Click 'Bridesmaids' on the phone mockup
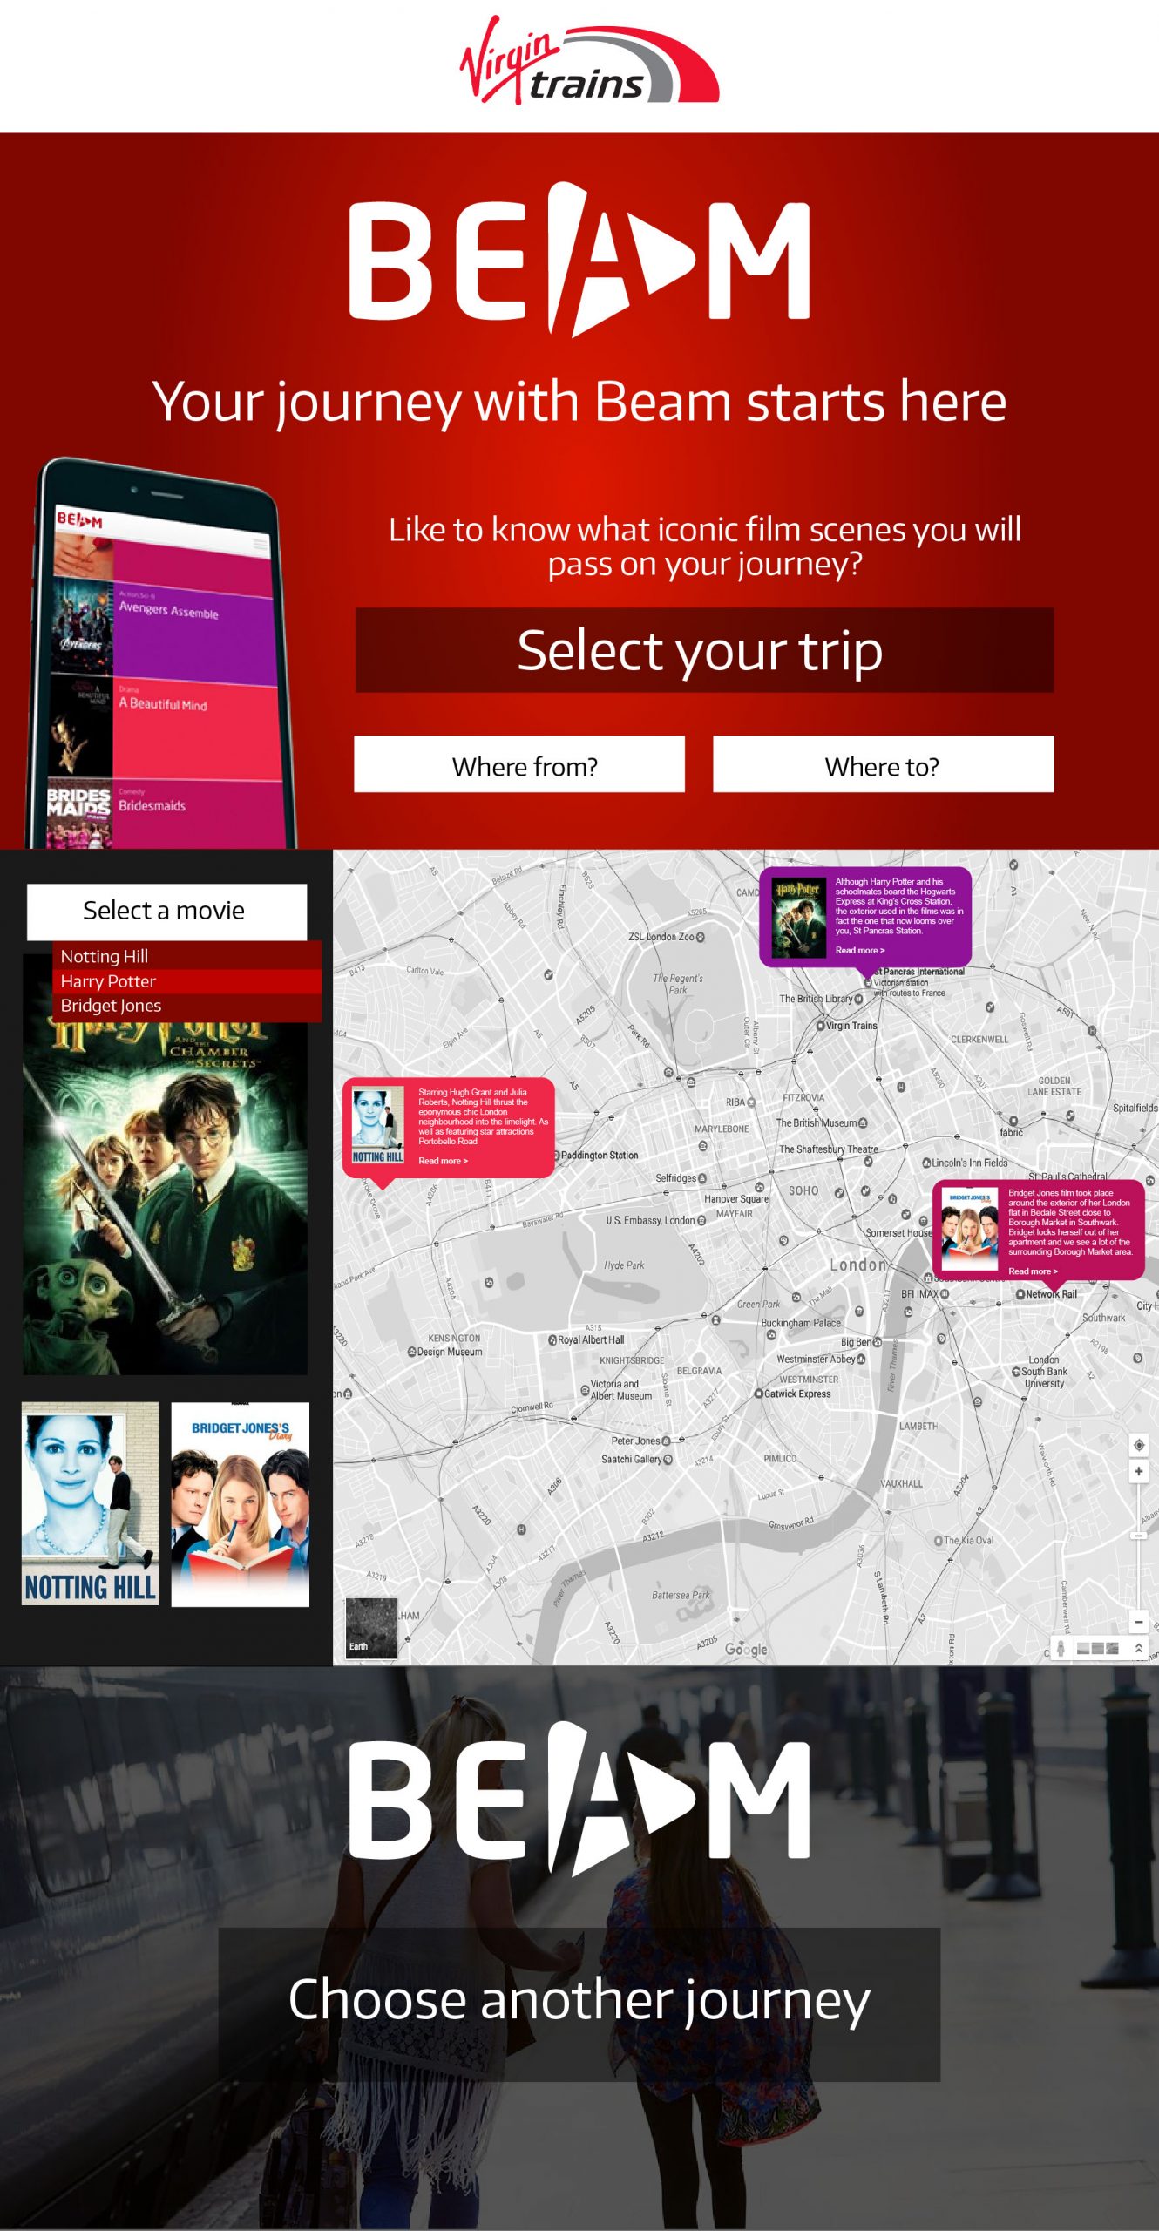1159x2231 pixels. coord(152,805)
